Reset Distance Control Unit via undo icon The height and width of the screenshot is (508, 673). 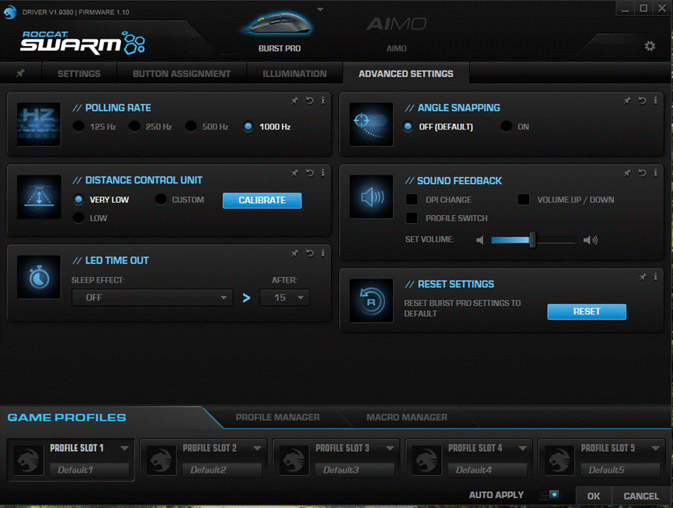[x=310, y=173]
